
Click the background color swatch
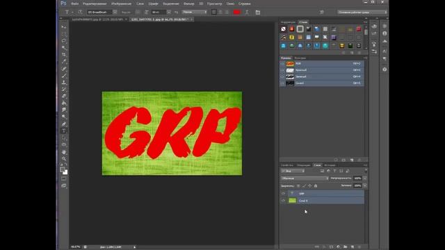click(x=65, y=172)
